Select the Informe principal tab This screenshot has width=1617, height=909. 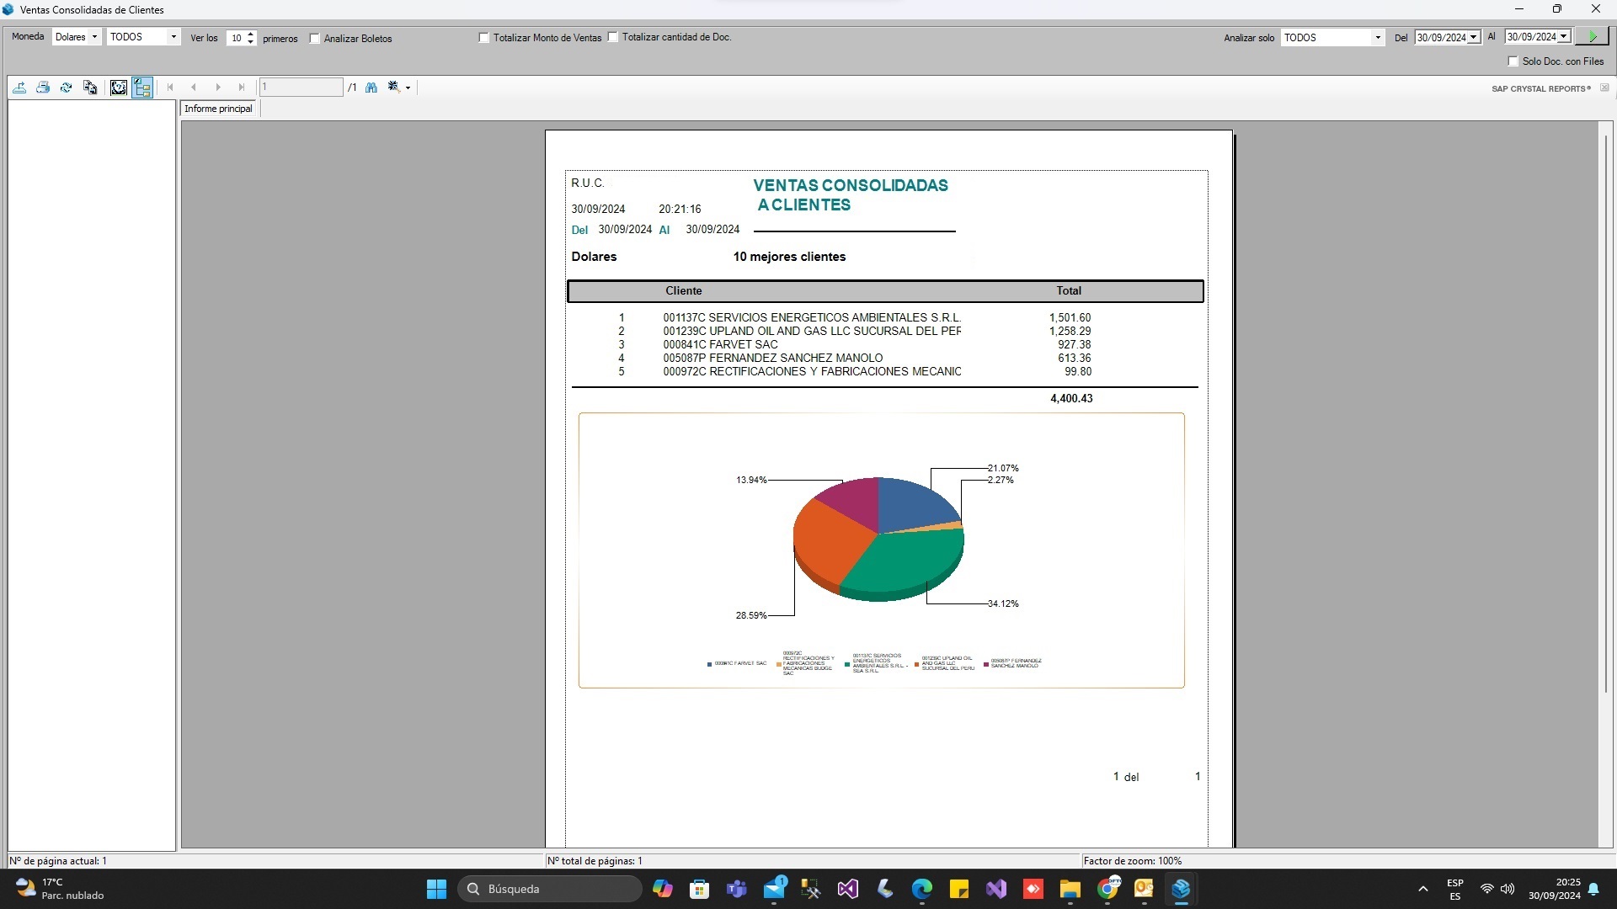click(219, 109)
